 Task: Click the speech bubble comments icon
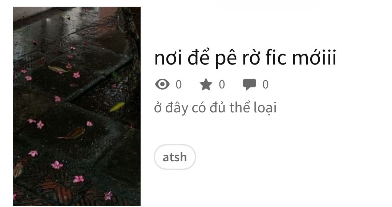(x=249, y=84)
